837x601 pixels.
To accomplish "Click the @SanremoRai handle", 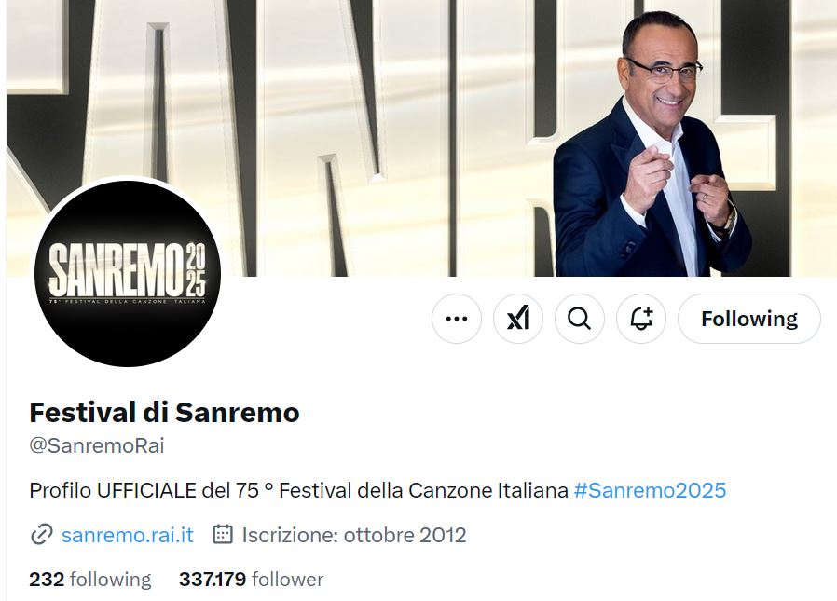I will pos(97,445).
